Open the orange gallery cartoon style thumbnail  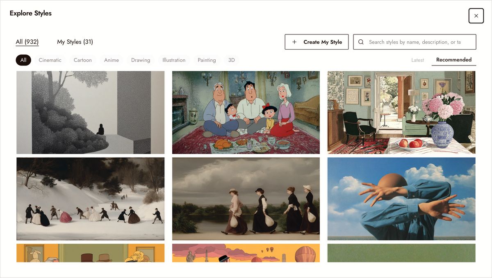point(90,253)
